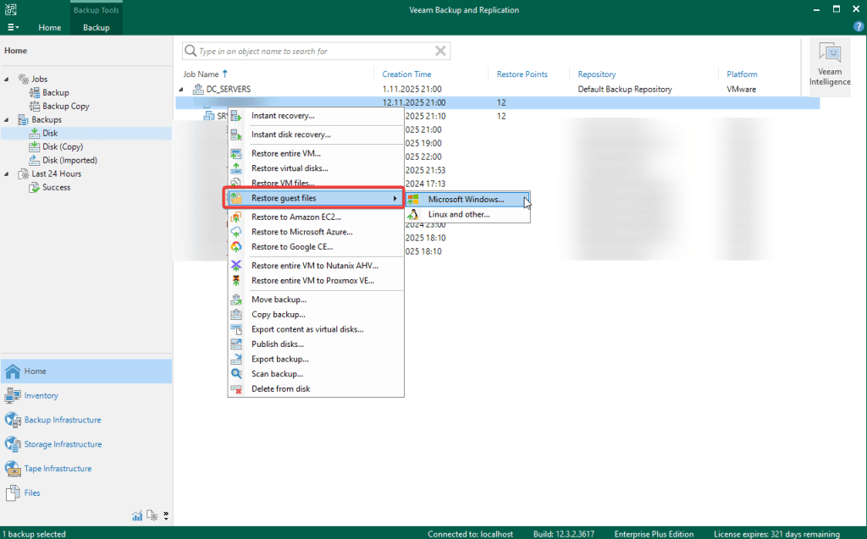Open the main hamburger menu dropdown

click(13, 27)
